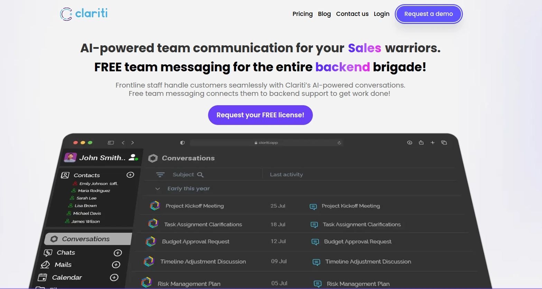This screenshot has height=289, width=542.
Task: Click Request your FREE license button
Action: 260,115
